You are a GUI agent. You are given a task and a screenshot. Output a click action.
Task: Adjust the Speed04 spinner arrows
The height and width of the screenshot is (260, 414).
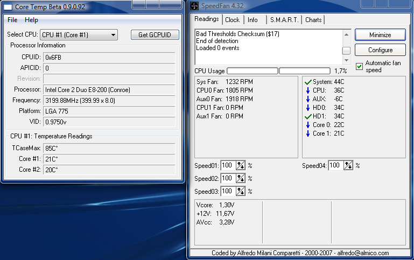pyautogui.click(x=348, y=165)
